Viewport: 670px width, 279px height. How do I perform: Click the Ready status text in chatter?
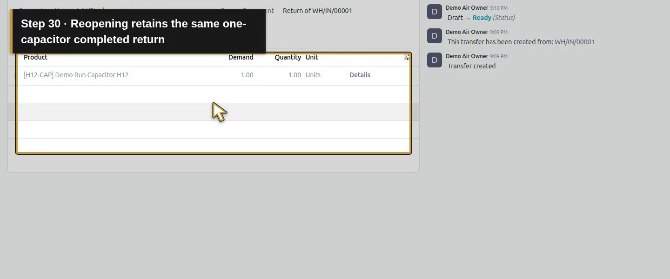click(x=482, y=18)
